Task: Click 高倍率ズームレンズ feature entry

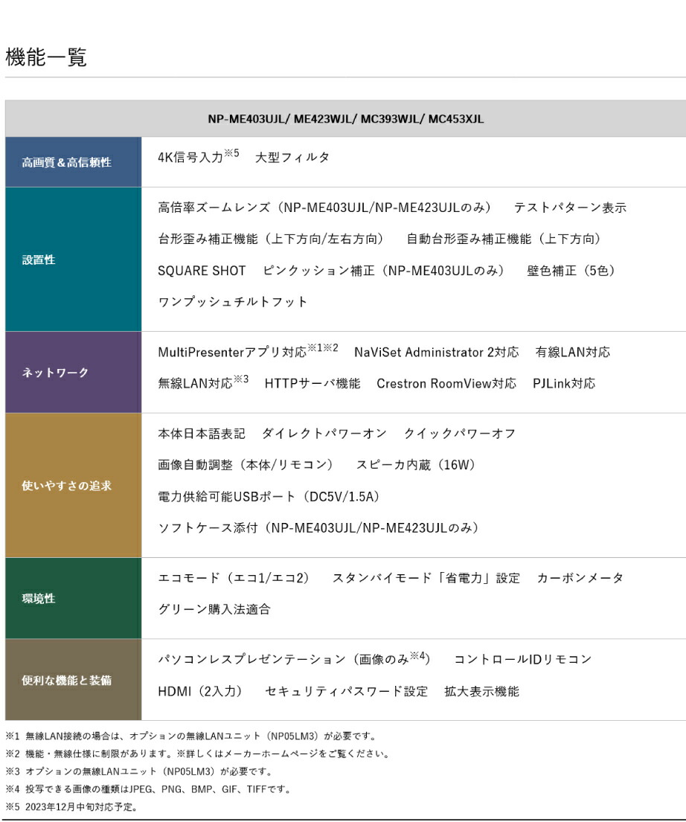Action: click(324, 208)
